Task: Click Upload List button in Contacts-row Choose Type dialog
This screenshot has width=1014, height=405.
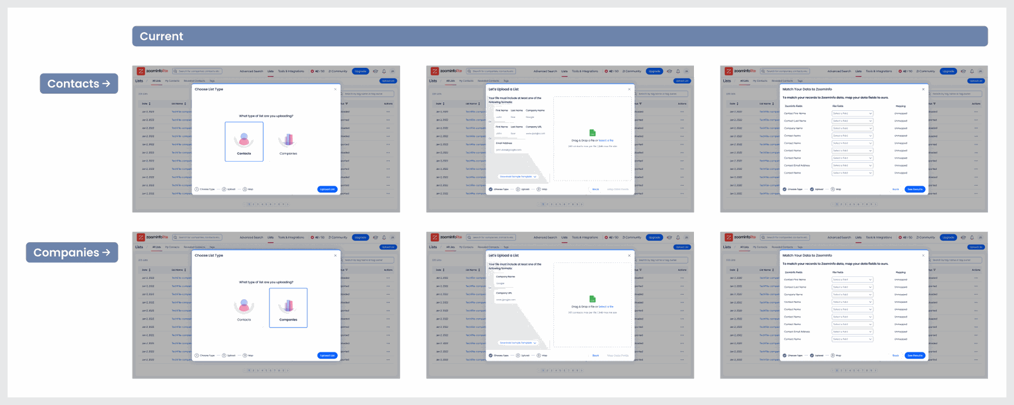Action: coord(327,189)
